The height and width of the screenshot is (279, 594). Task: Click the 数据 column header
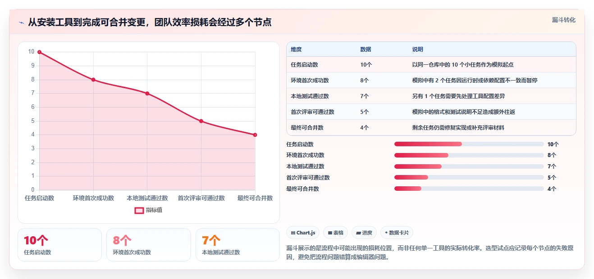point(366,49)
